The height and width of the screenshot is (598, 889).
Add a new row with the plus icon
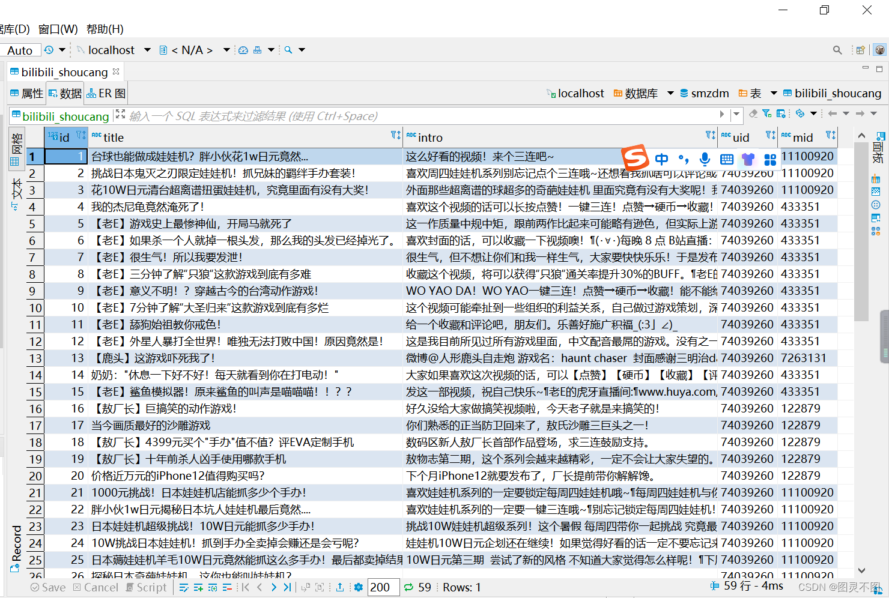(198, 587)
